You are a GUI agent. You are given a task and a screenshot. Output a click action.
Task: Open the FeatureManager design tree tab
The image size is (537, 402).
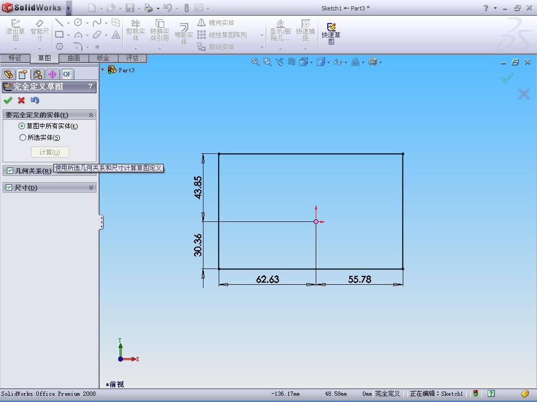pyautogui.click(x=8, y=74)
